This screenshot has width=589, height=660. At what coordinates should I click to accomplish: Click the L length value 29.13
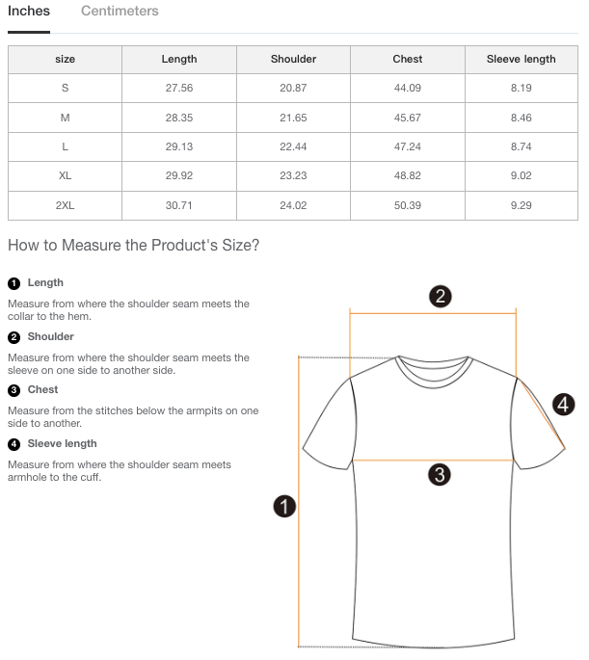click(179, 147)
